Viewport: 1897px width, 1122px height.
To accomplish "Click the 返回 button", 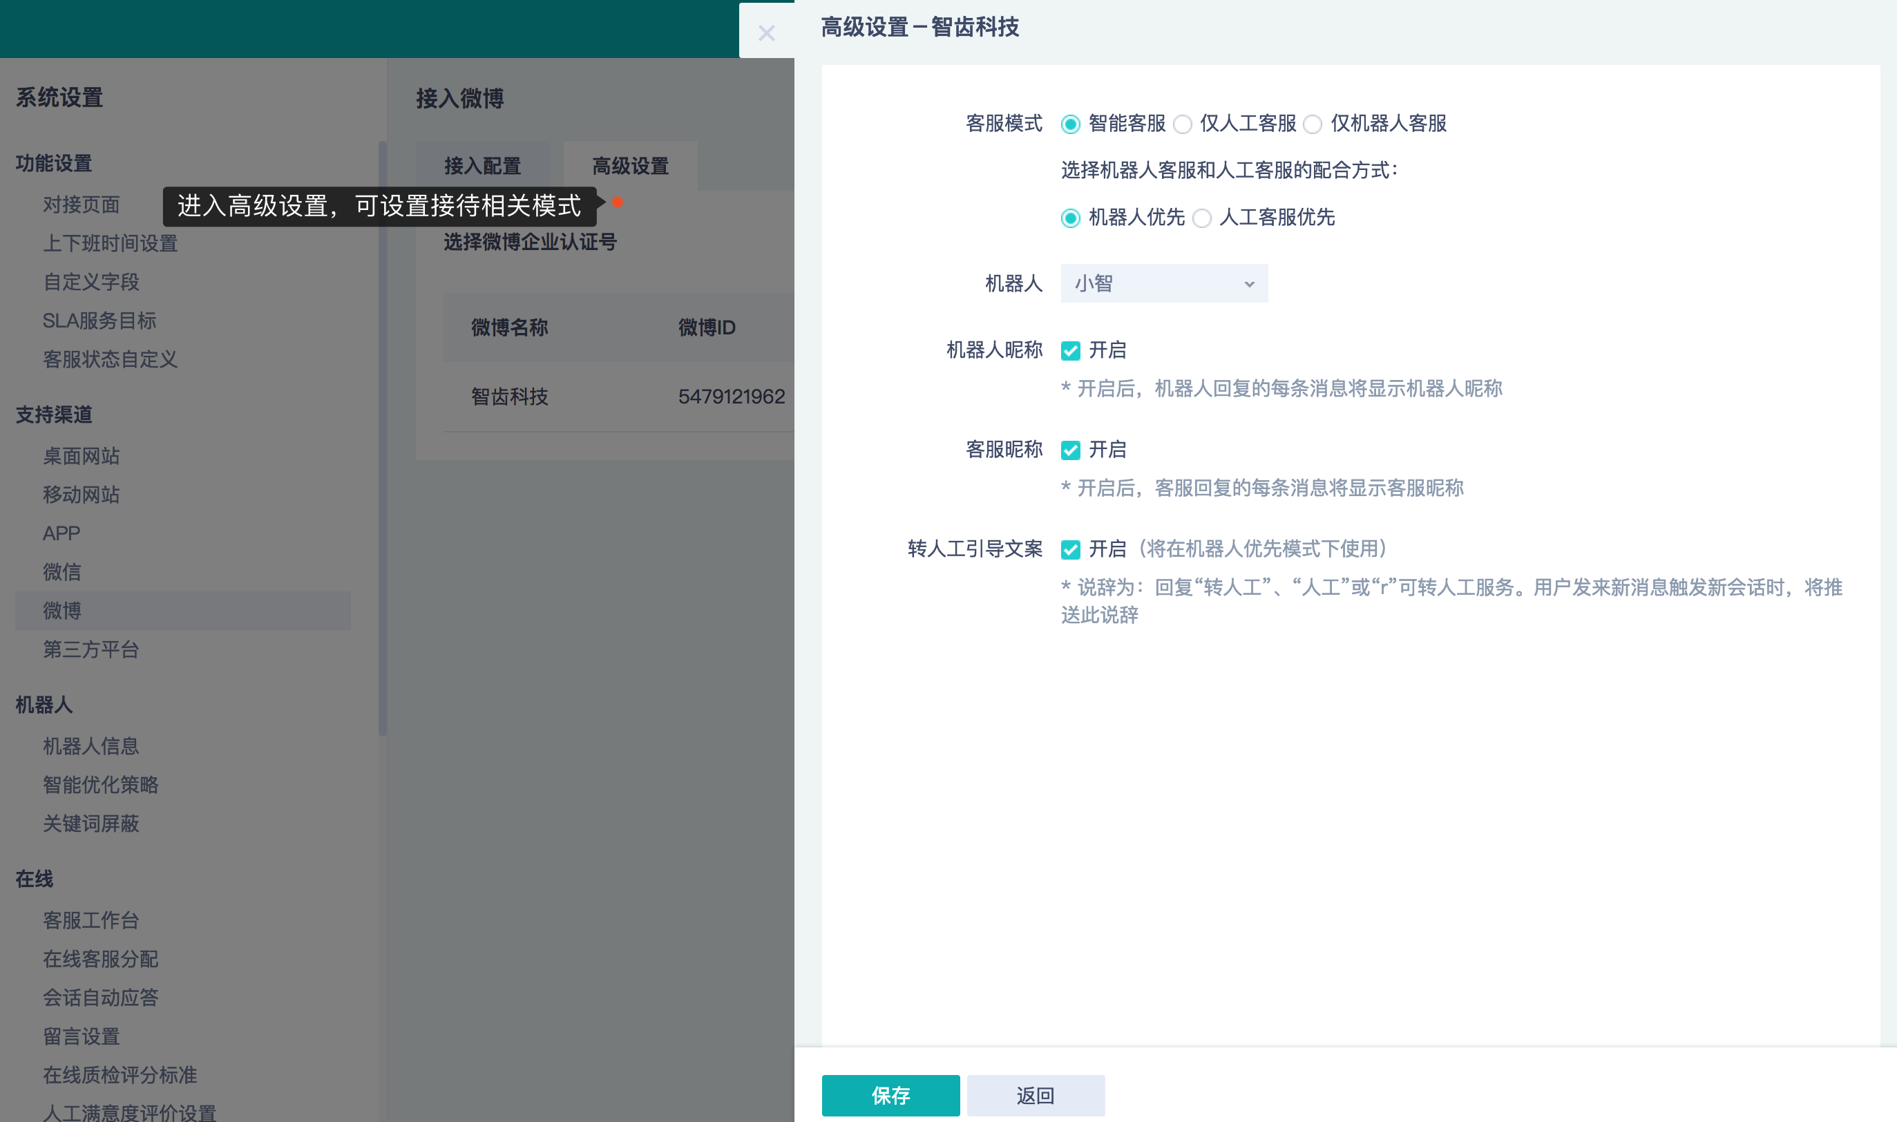I will pyautogui.click(x=1036, y=1096).
